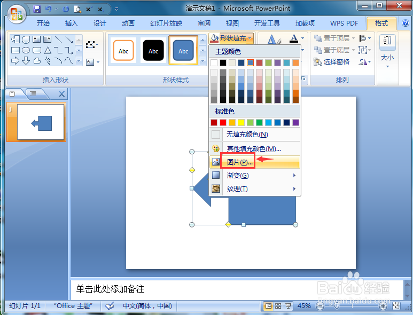Open the text box dropdown in Insert Shapes
The height and width of the screenshot is (315, 413).
coord(93,62)
